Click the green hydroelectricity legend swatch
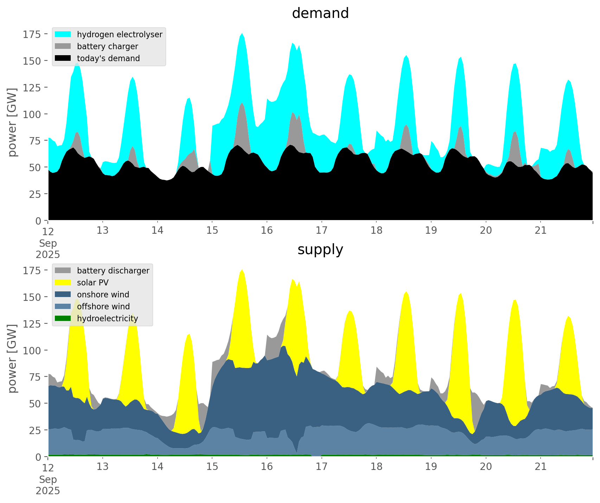This screenshot has width=600, height=503. click(x=63, y=318)
